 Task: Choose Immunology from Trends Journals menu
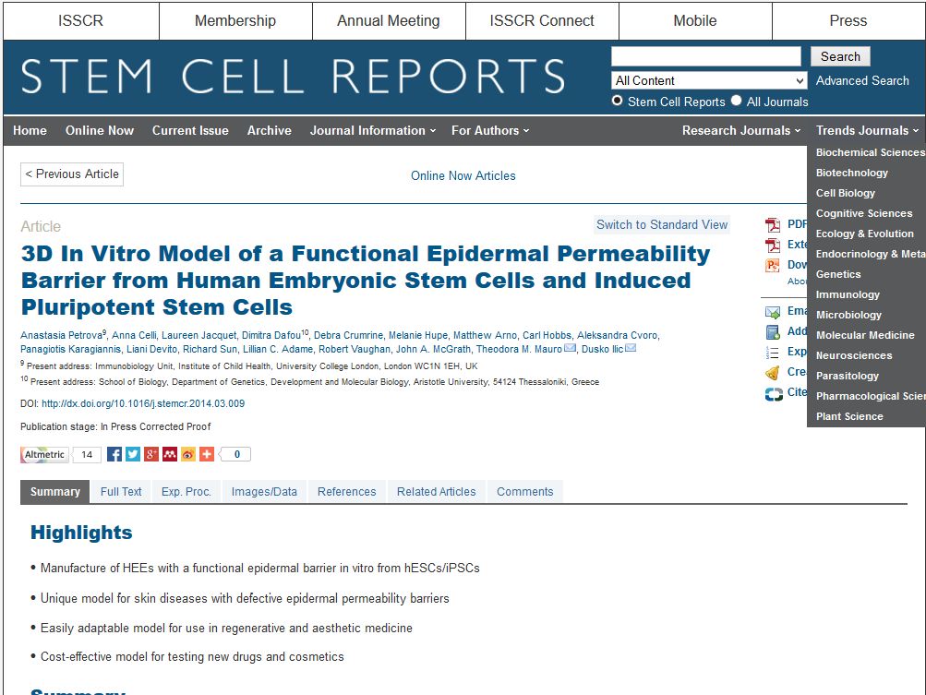point(848,294)
